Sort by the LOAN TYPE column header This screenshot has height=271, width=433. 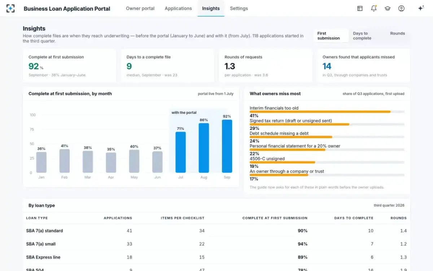[x=37, y=218]
